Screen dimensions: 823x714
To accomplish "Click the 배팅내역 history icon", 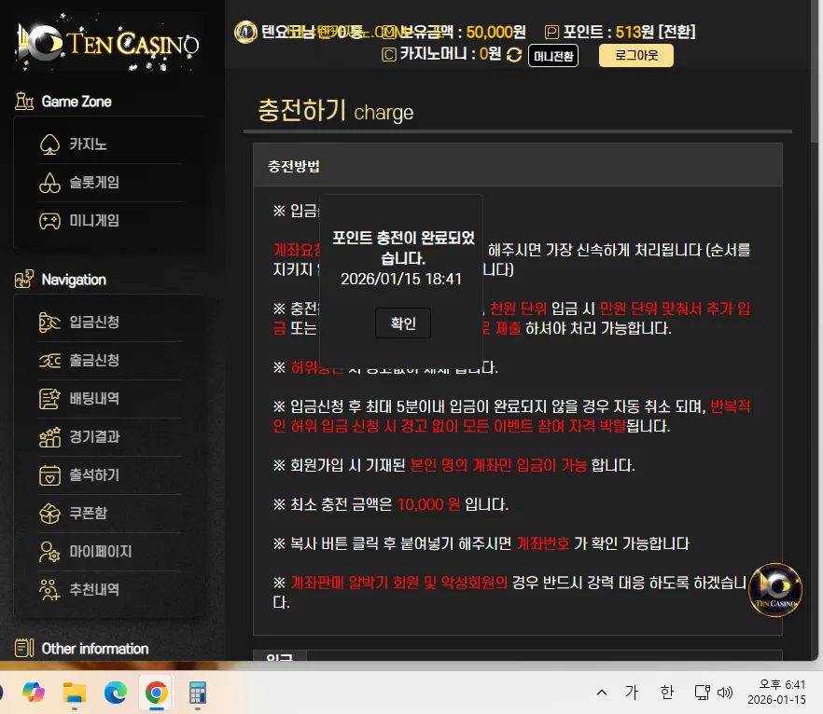I will [x=49, y=398].
